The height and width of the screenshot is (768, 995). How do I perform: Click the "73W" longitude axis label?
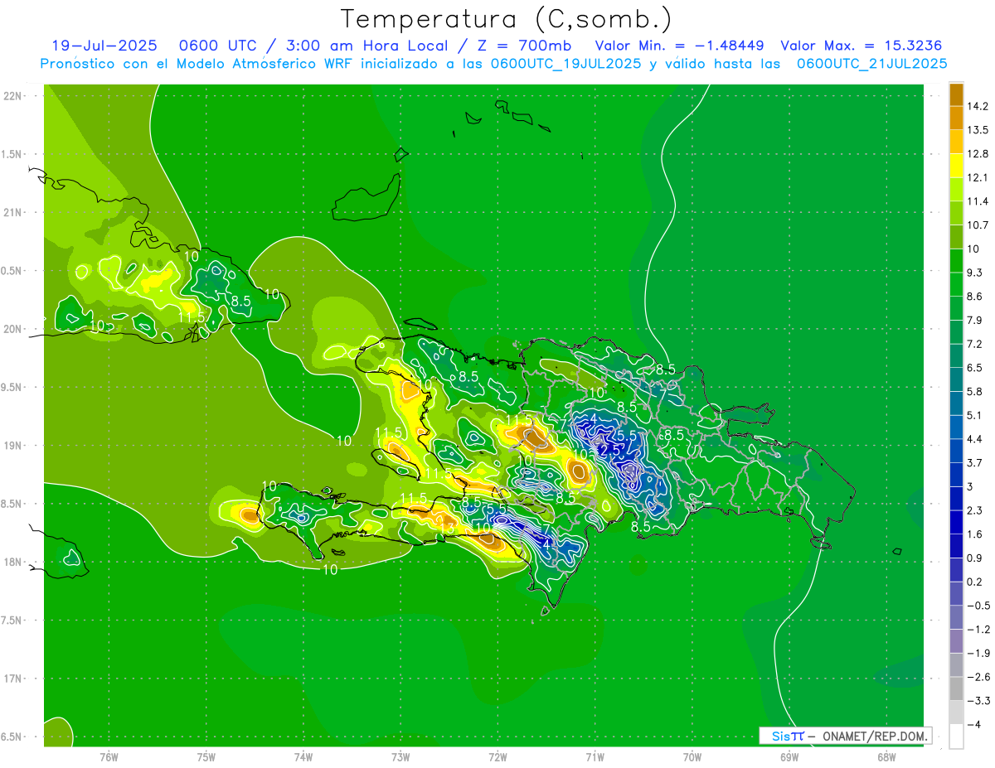[x=400, y=756]
